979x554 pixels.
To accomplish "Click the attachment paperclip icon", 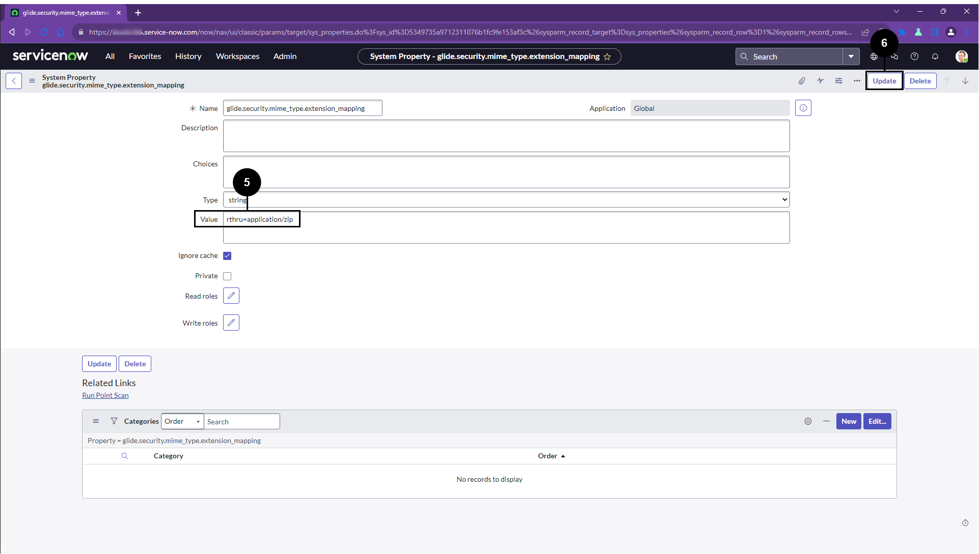I will [x=802, y=81].
